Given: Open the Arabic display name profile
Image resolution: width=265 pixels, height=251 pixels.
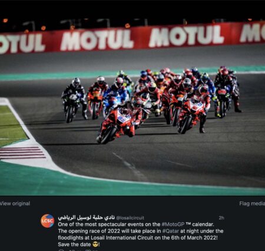Looking at the screenshot, I should (86, 217).
